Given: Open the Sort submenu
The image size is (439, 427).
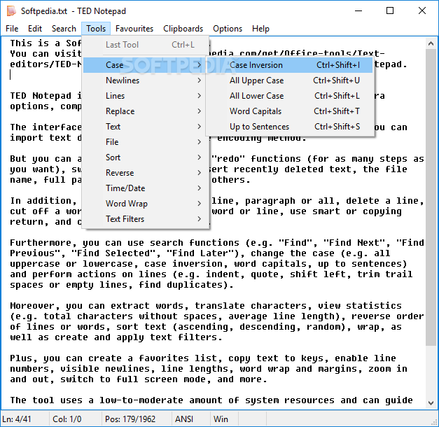Looking at the screenshot, I should click(x=145, y=157).
